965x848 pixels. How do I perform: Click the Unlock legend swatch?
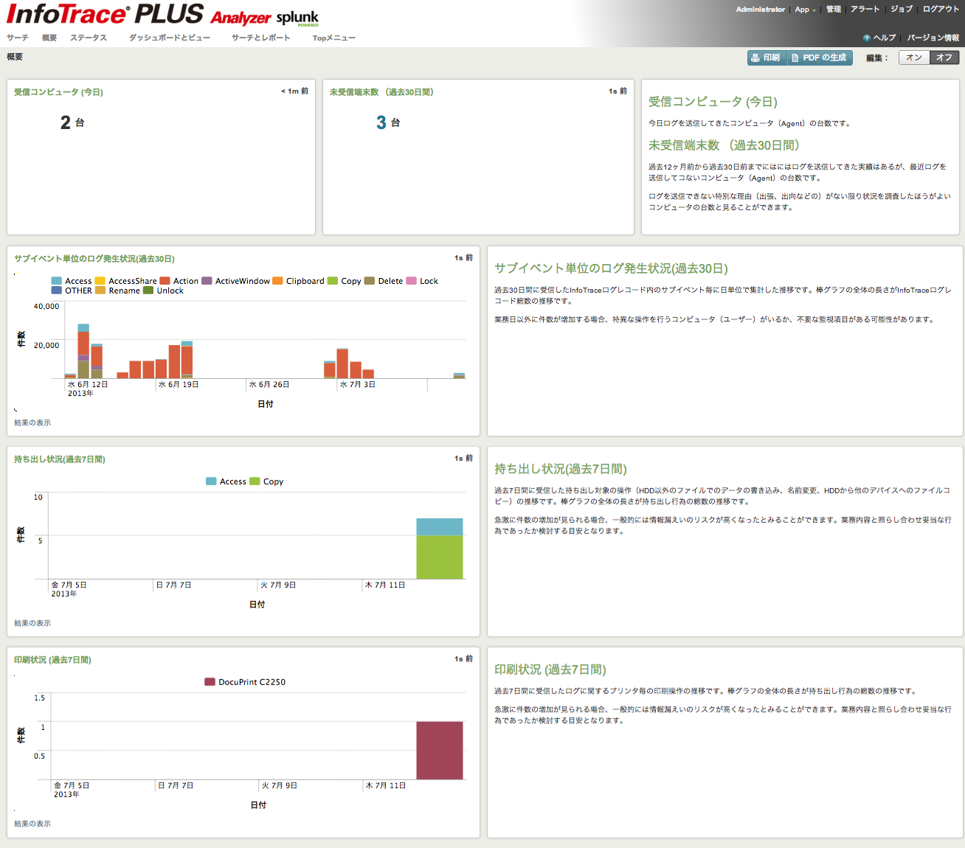point(148,291)
